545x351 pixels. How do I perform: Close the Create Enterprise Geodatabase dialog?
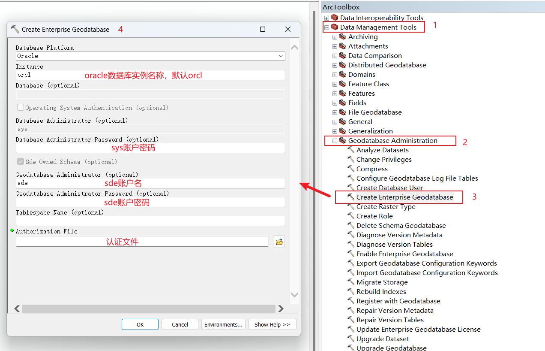[x=288, y=29]
